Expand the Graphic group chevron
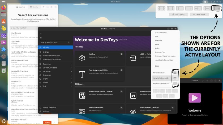Viewport: 223px width, 125px height. [x=71, y=79]
